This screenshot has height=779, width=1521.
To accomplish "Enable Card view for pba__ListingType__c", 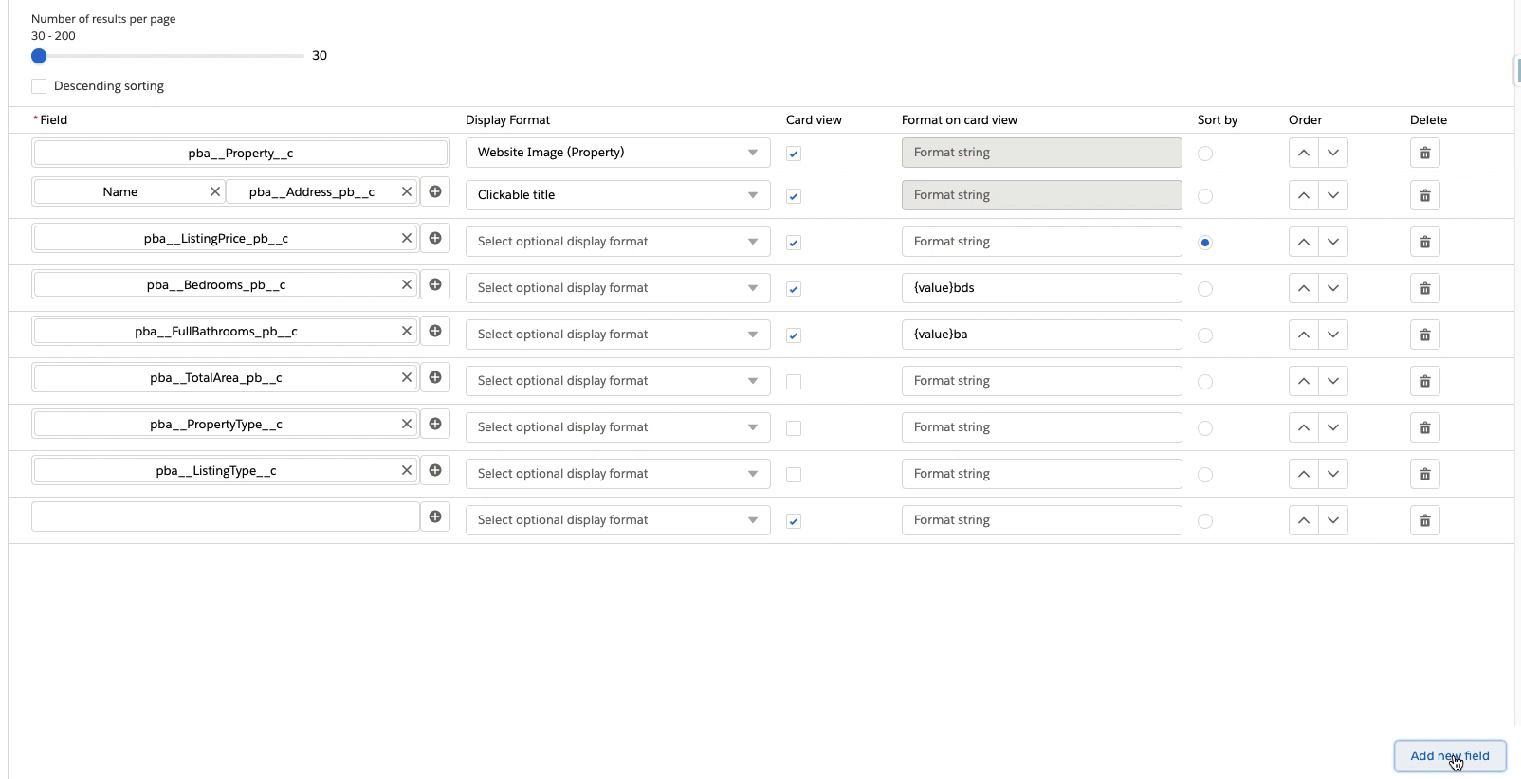I will coord(794,475).
